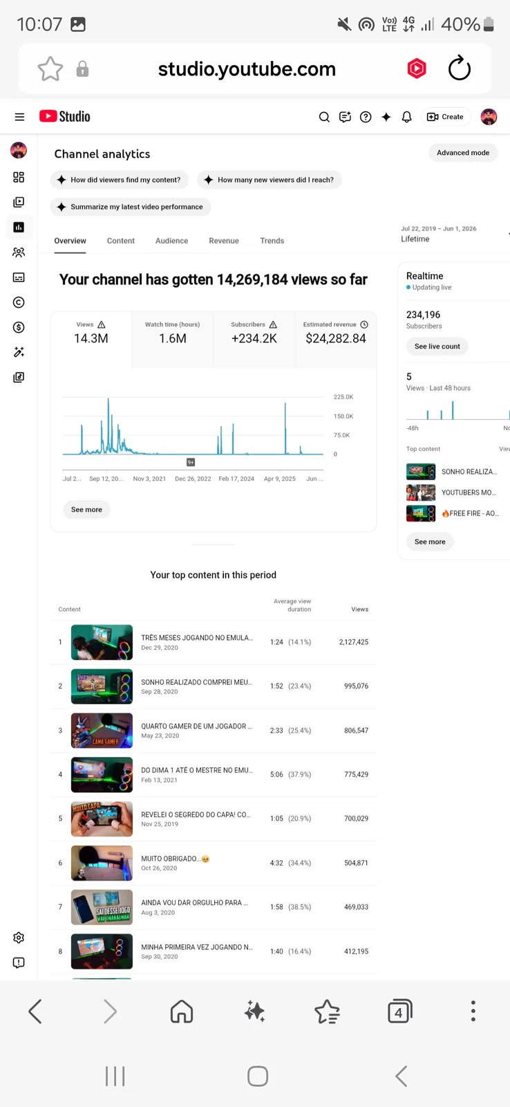Click See more under the views chart
Screen dimensions: 510x1107
click(86, 510)
